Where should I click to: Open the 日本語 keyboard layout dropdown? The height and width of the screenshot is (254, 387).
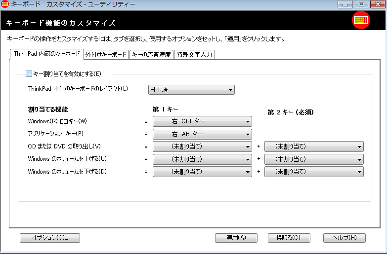191,90
